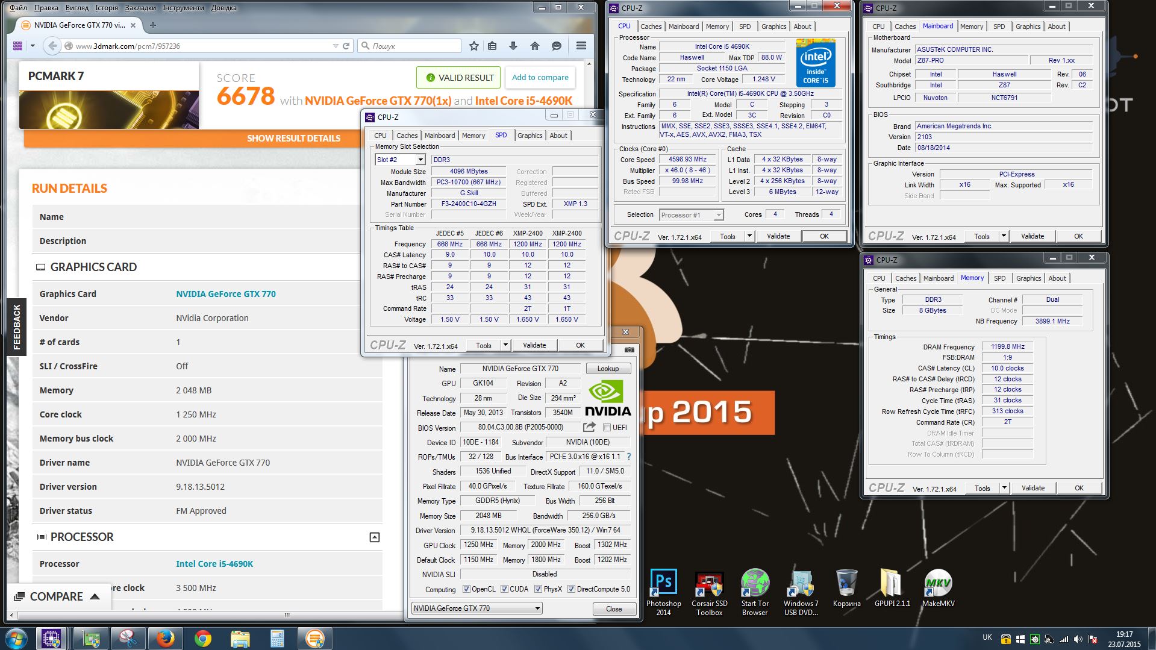Open Windows Explorer from the taskbar
Screen dimensions: 1156x650
pos(240,639)
